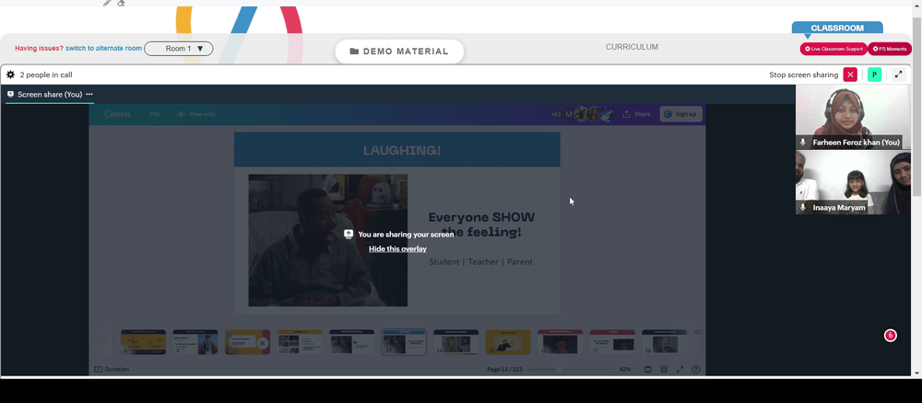Select slide thumbnail 14
The image size is (922, 403).
click(455, 342)
